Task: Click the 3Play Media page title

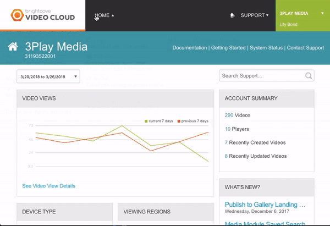Action: (56, 47)
